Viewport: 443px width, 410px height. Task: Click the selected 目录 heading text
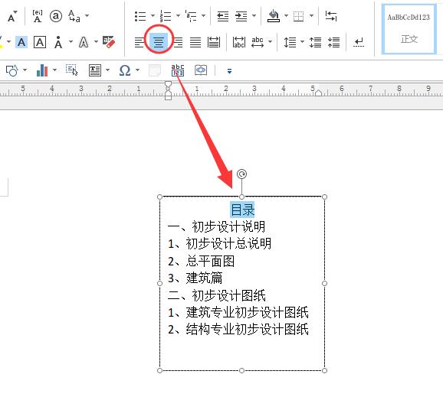tap(242, 210)
